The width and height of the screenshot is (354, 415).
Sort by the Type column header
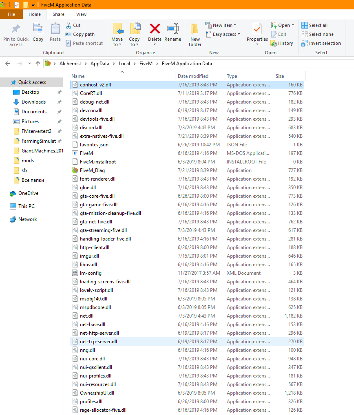pos(248,76)
